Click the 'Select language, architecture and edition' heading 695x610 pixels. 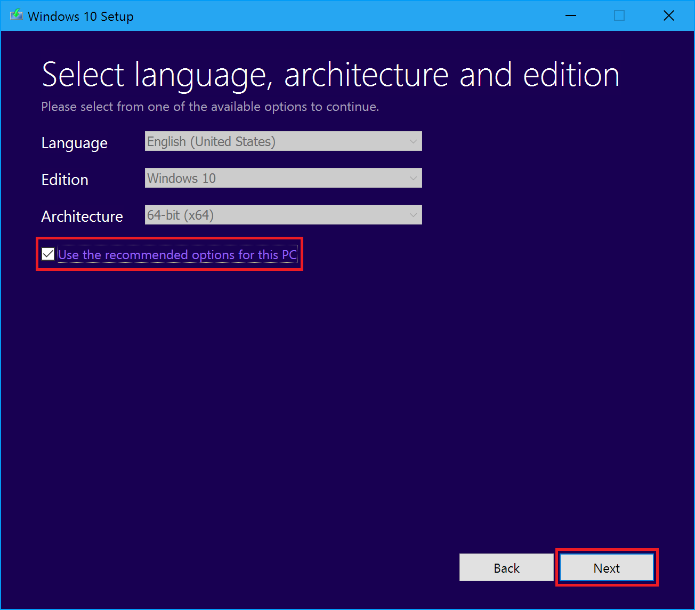330,75
